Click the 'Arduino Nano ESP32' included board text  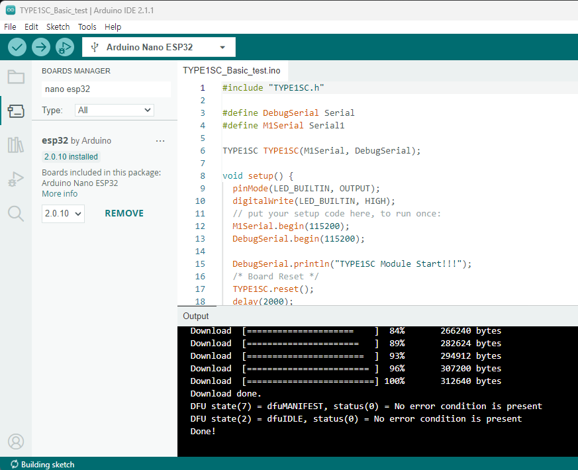(x=80, y=183)
